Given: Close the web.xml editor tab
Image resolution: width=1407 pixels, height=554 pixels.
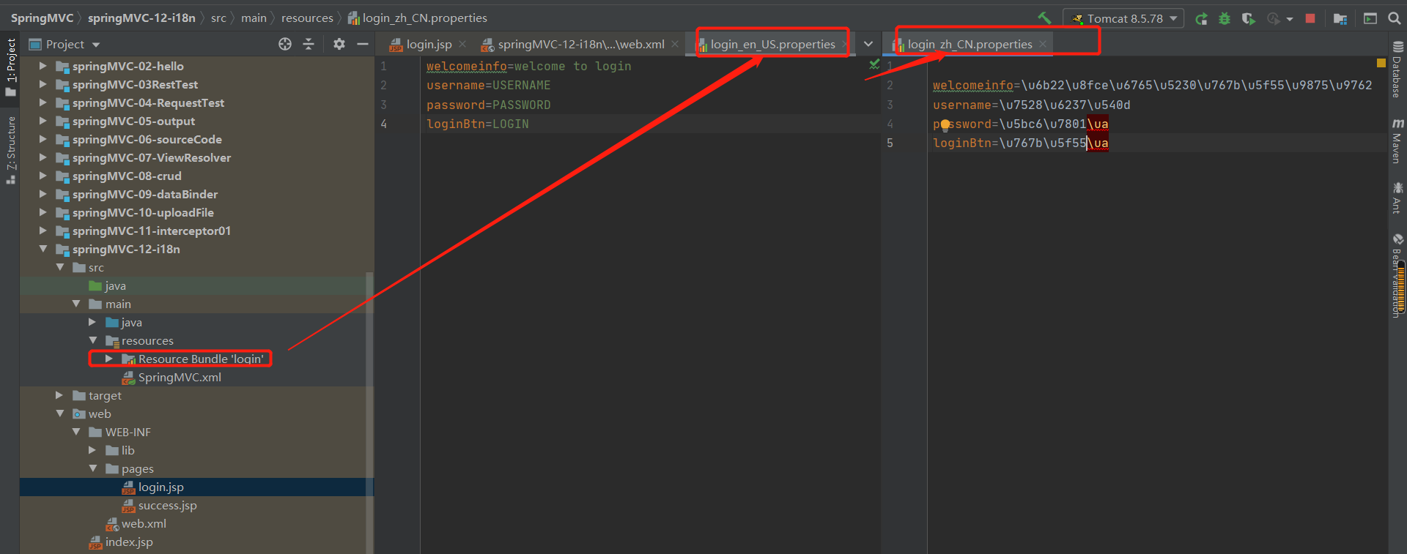Looking at the screenshot, I should tap(675, 45).
